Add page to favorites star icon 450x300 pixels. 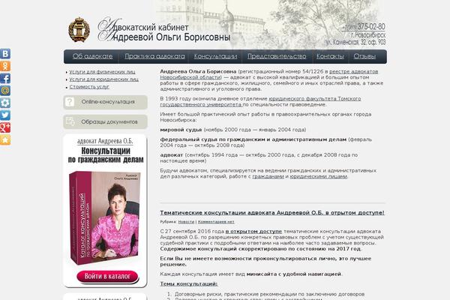click(x=5, y=139)
